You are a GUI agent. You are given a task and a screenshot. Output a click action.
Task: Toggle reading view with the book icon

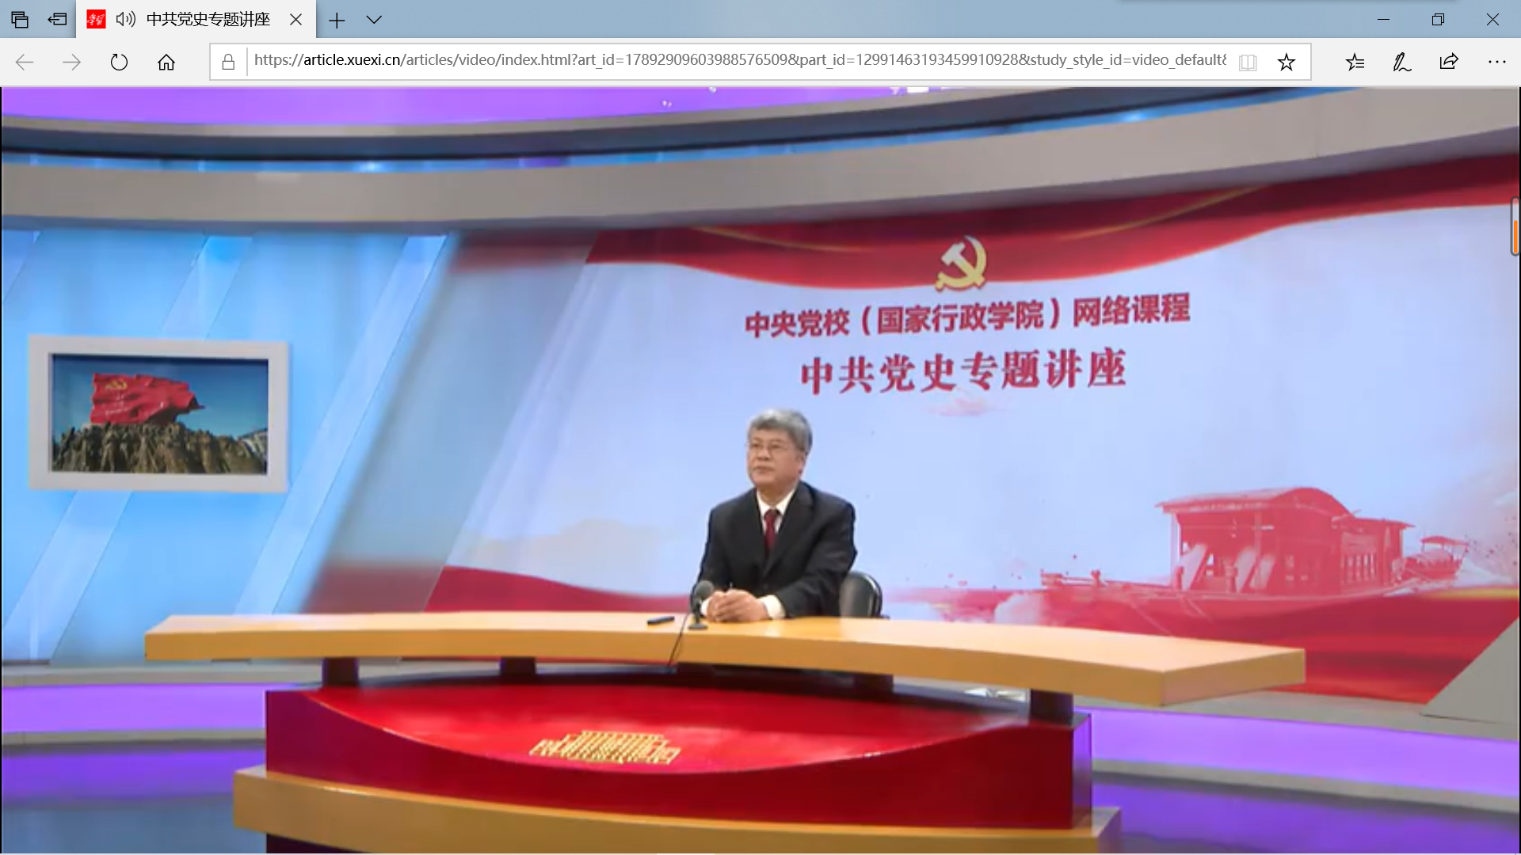(x=1247, y=62)
